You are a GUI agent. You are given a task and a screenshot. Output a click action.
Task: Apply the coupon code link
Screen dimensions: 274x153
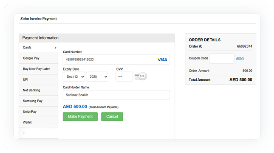240,58
